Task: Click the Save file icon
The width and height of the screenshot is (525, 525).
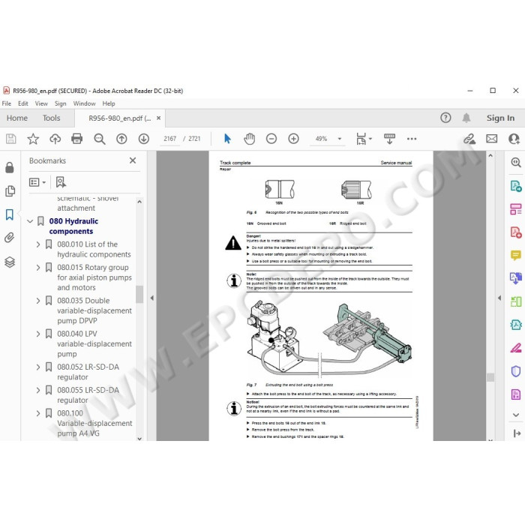Action: [x=11, y=139]
